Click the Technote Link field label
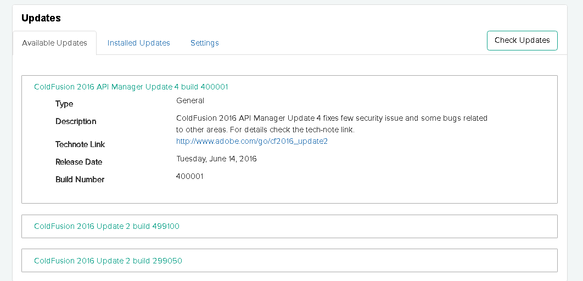Image resolution: width=583 pixels, height=281 pixels. point(80,144)
